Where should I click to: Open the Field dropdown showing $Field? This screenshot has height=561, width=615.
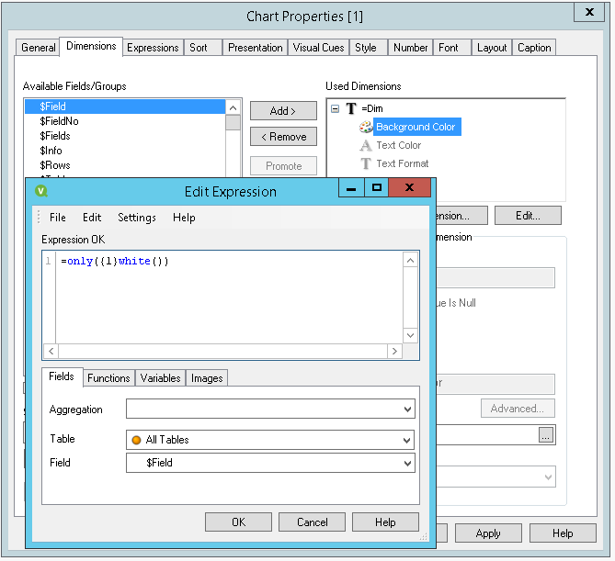pos(407,464)
